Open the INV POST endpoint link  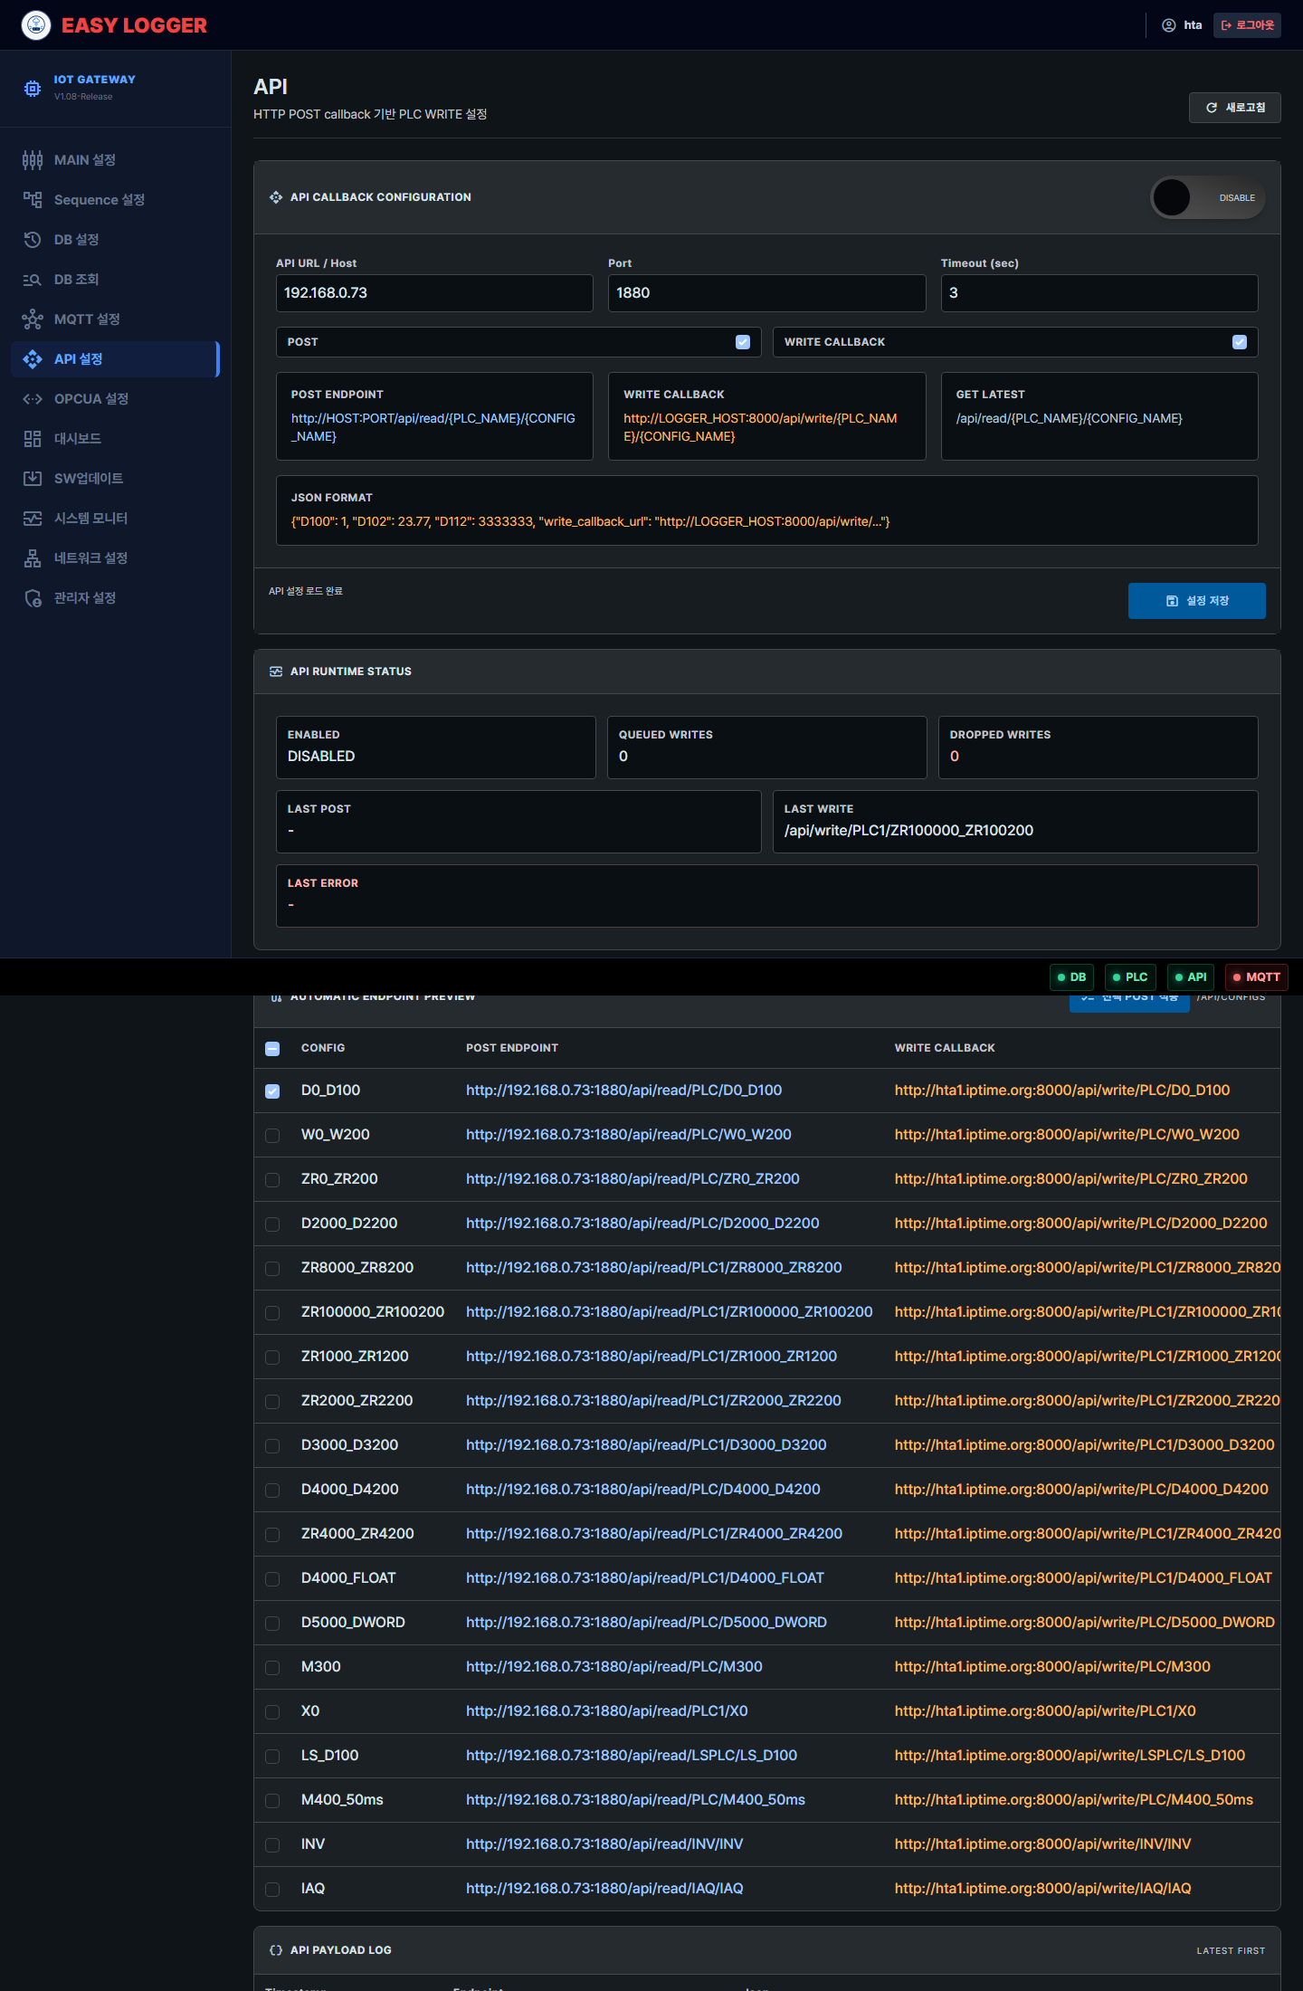(x=604, y=1844)
